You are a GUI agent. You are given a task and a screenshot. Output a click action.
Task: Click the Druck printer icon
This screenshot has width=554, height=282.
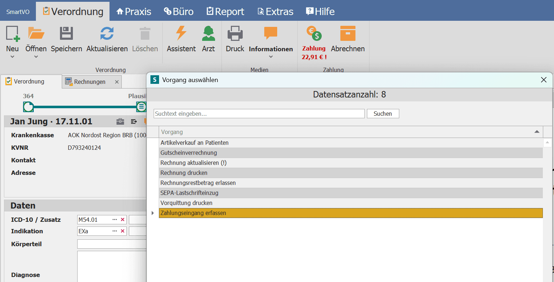coord(235,33)
